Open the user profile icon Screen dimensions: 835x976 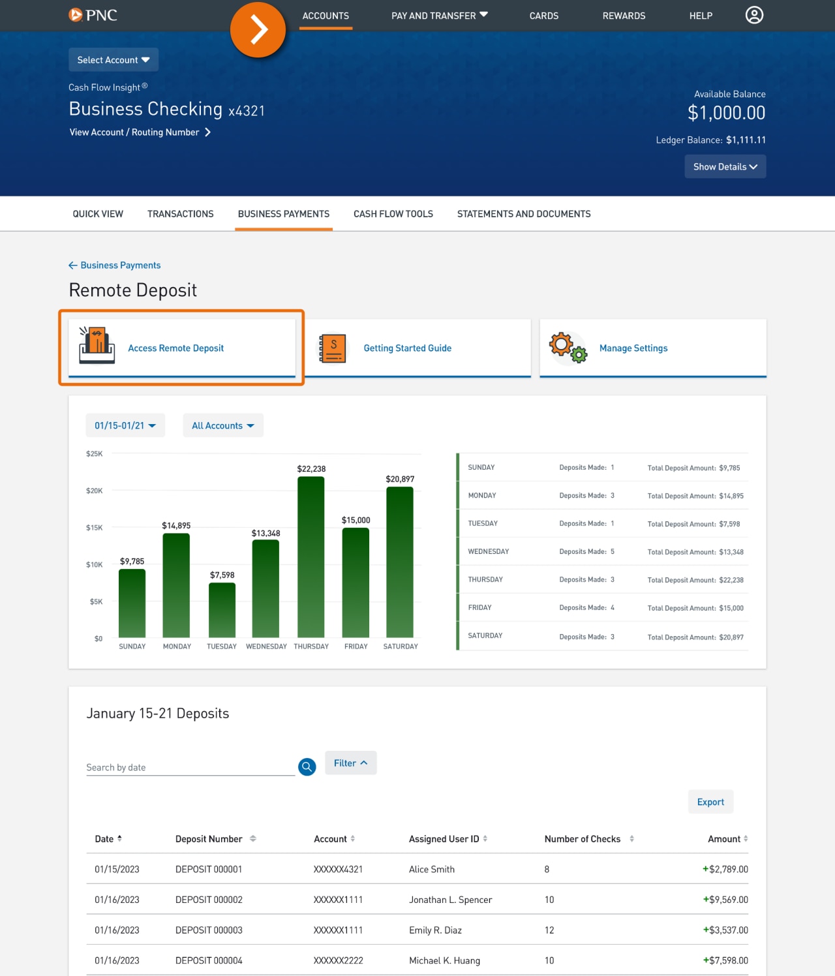(754, 14)
